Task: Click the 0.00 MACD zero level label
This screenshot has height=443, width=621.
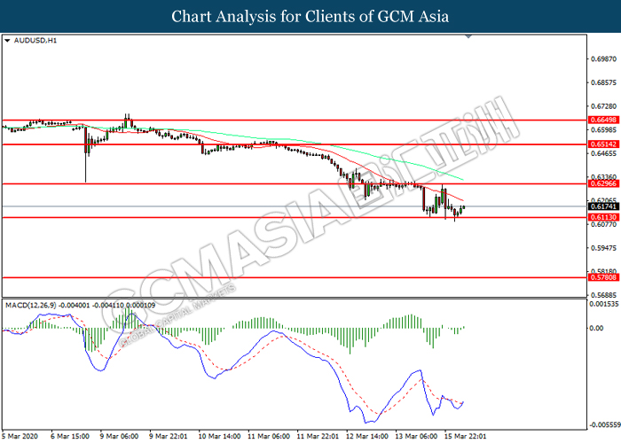Action: pyautogui.click(x=596, y=328)
